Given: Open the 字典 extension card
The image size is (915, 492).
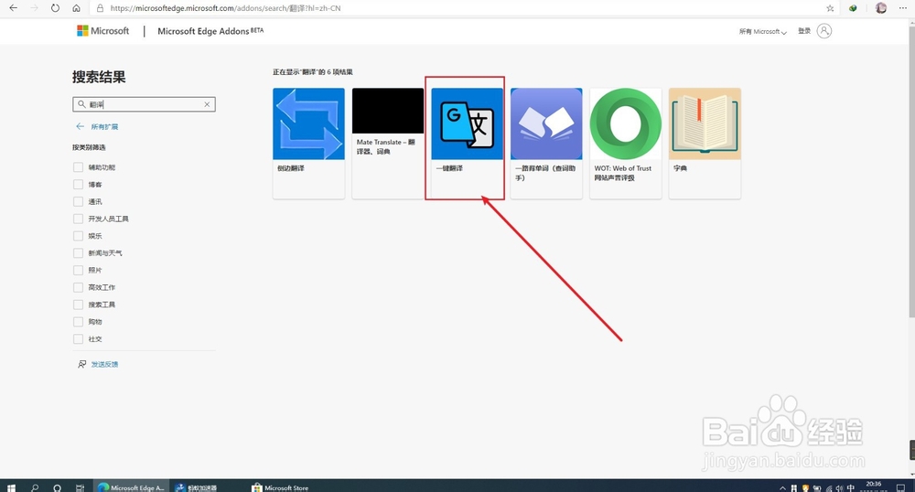Looking at the screenshot, I should pyautogui.click(x=705, y=144).
